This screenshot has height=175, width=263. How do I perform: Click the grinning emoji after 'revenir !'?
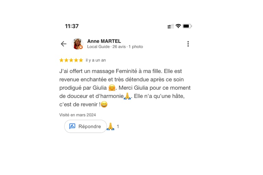[x=104, y=104]
